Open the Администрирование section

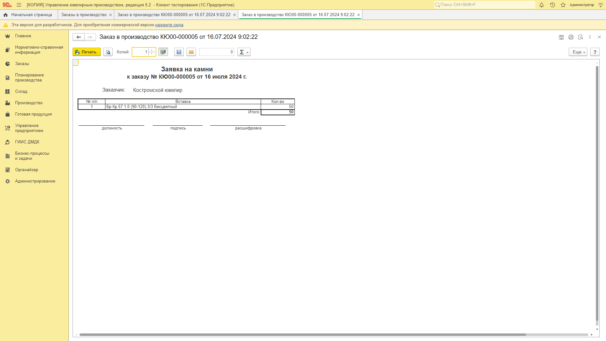click(34, 181)
